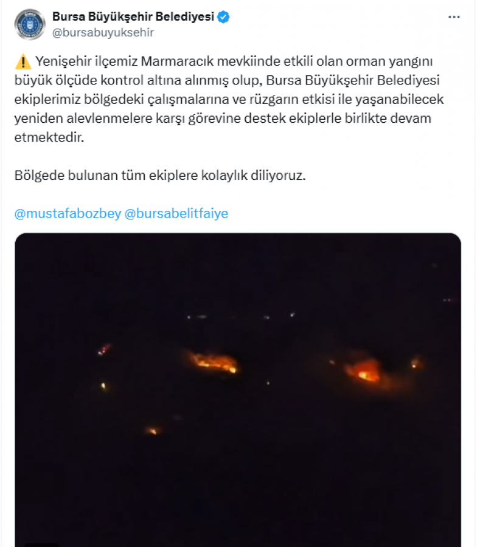This screenshot has width=480, height=547.
Task: Visit the @bursabuyuksehir handle
Action: point(103,32)
